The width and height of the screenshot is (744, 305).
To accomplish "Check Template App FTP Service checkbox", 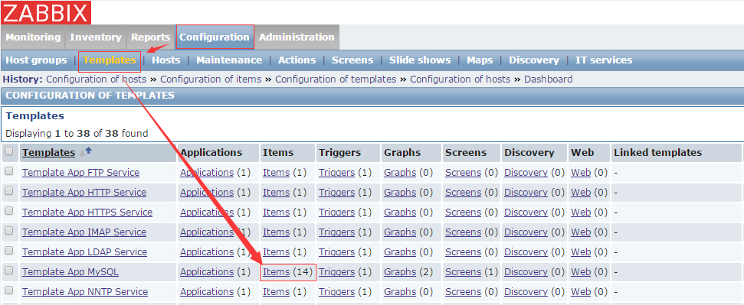I will click(x=8, y=171).
